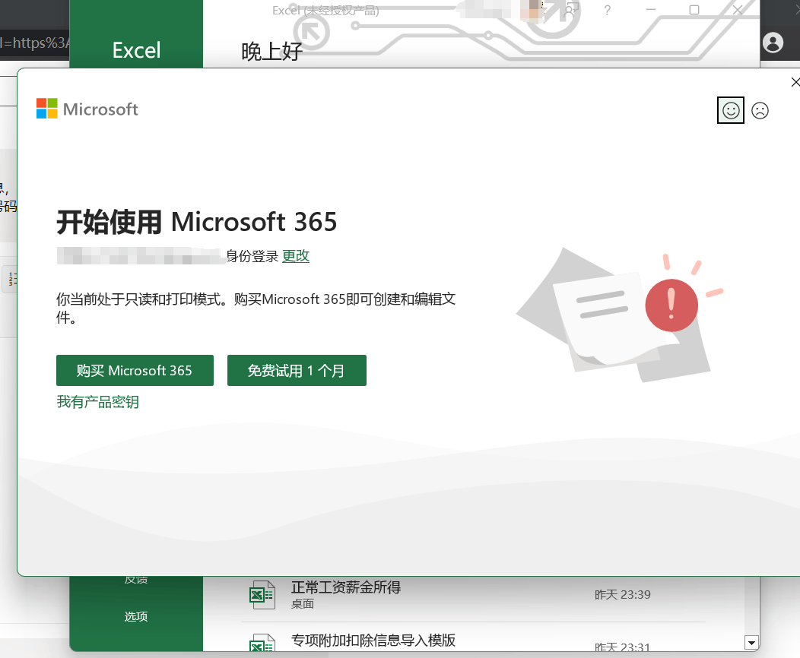Click the browser profile avatar icon
This screenshot has height=658, width=800.
(x=773, y=43)
